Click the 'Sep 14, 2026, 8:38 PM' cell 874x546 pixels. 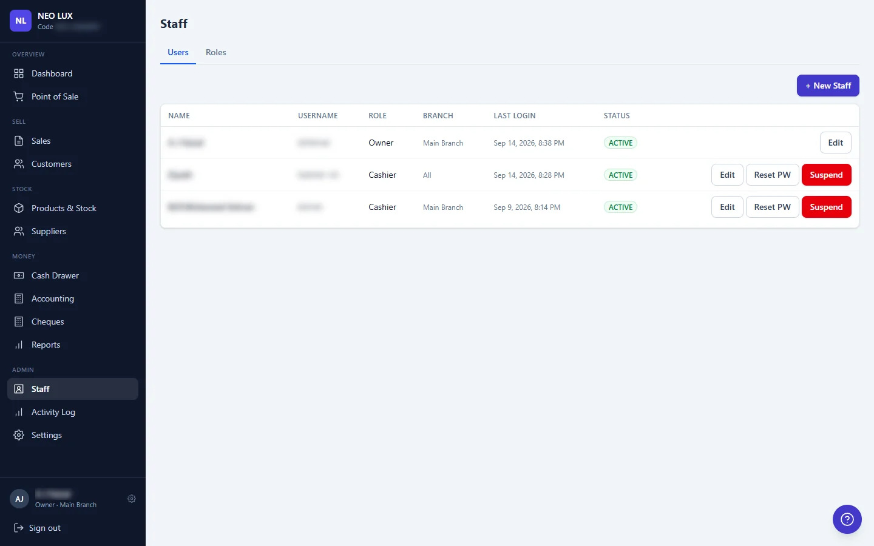point(529,143)
